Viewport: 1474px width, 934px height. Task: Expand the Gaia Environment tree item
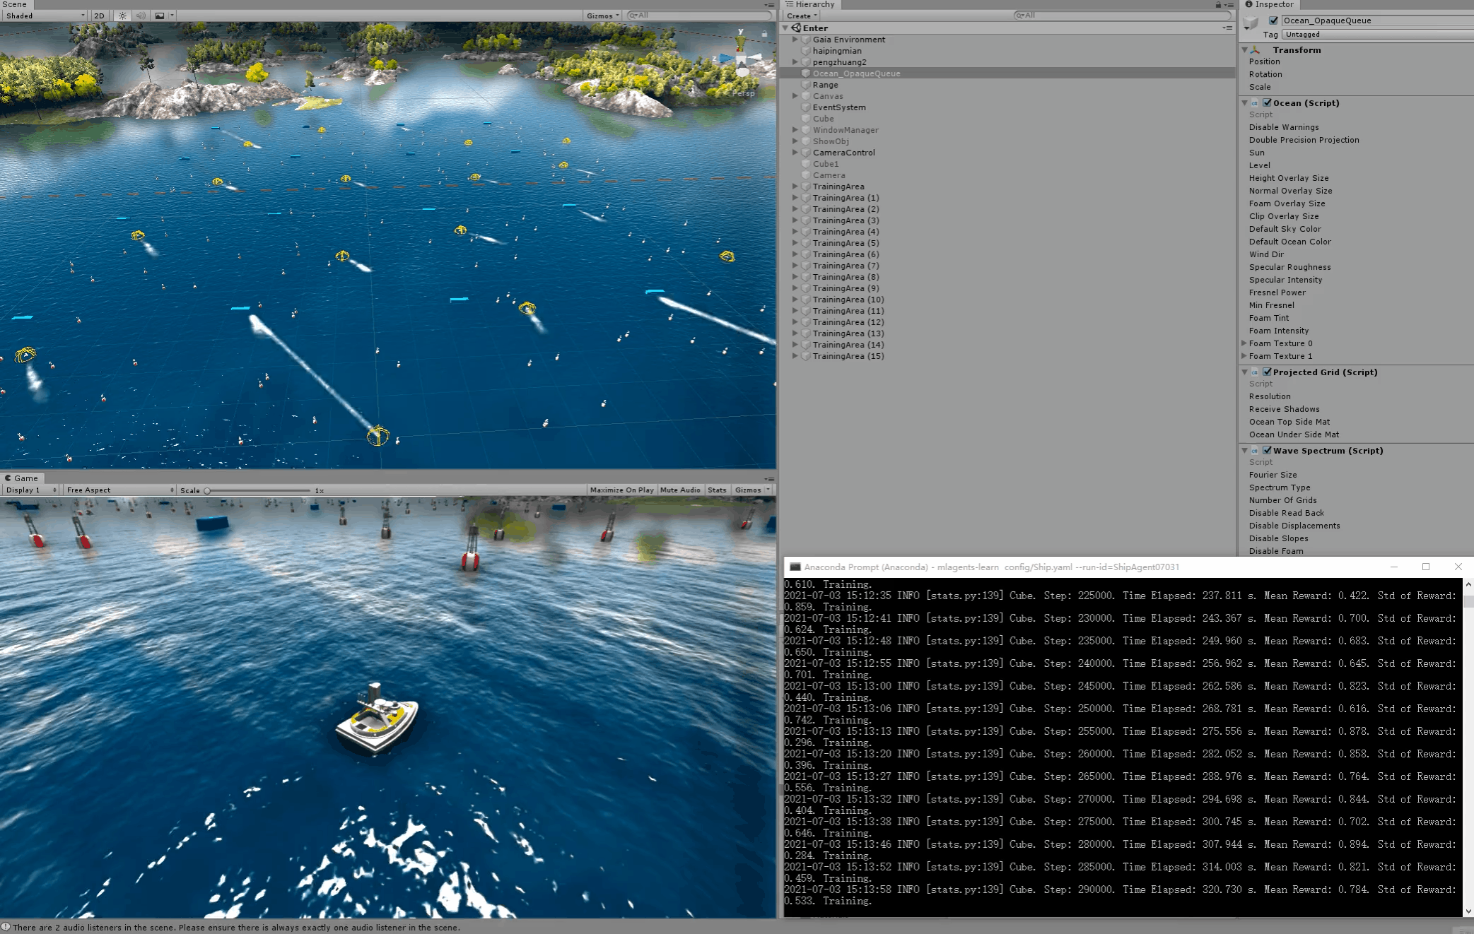pyautogui.click(x=795, y=40)
